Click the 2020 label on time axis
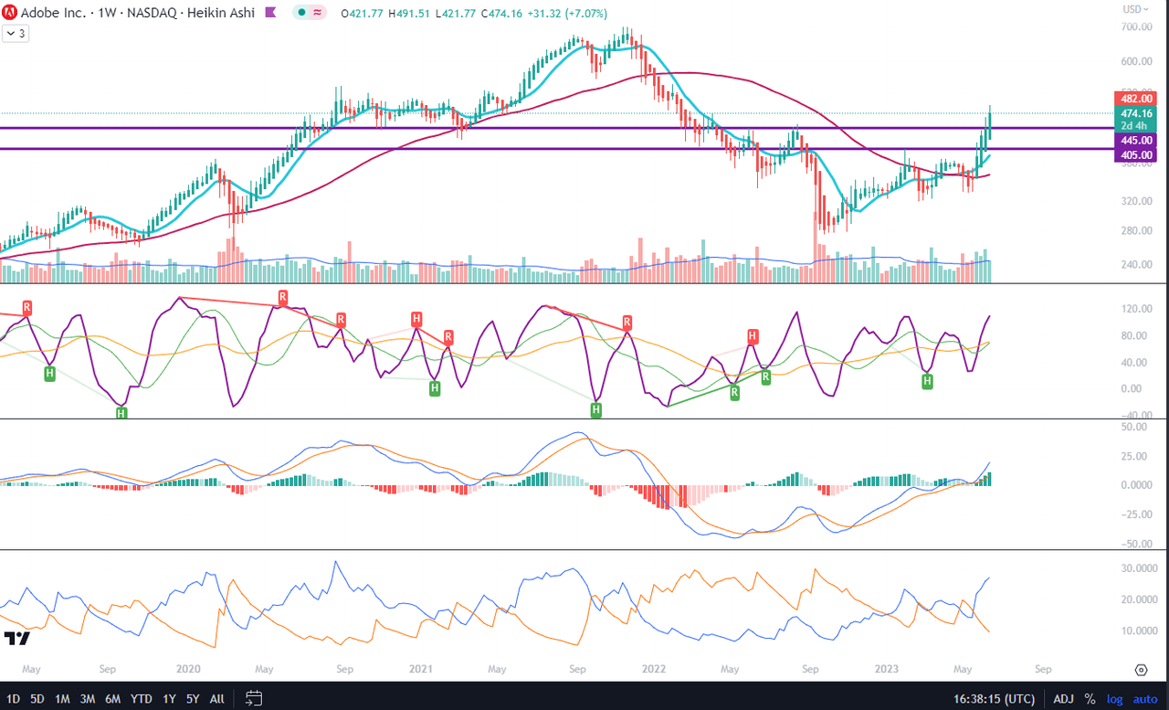The width and height of the screenshot is (1169, 710). point(188,670)
